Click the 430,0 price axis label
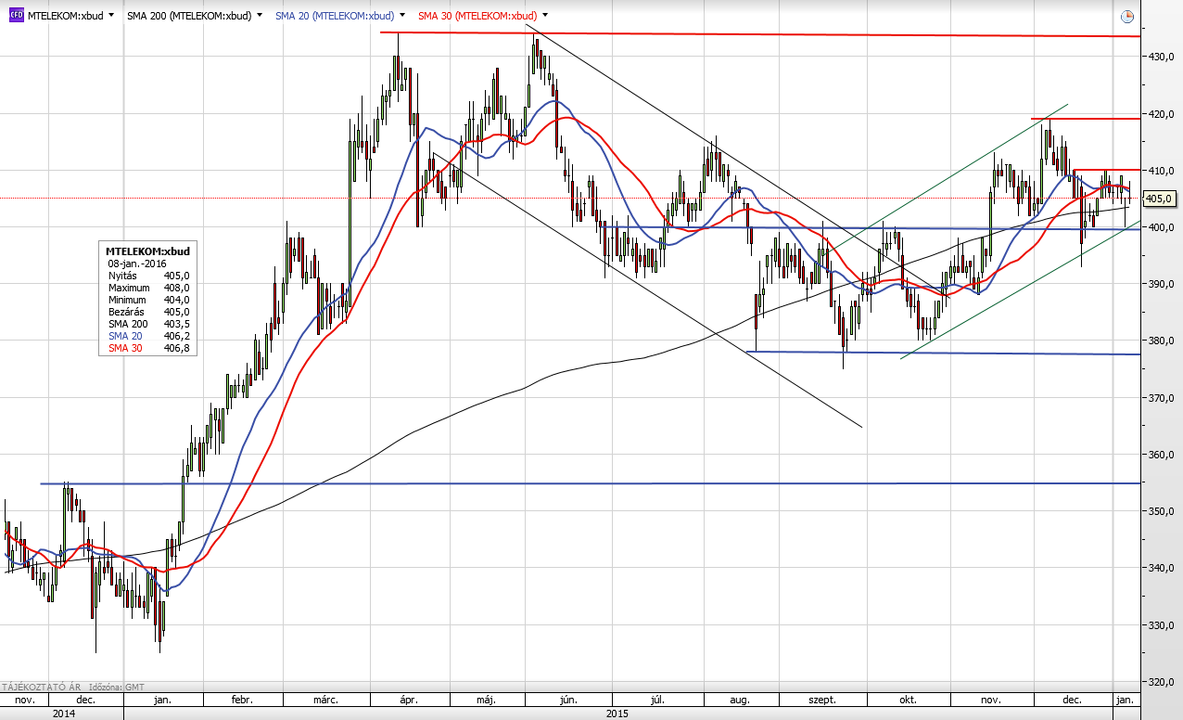Viewport: 1183px width, 720px height. coord(1163,58)
